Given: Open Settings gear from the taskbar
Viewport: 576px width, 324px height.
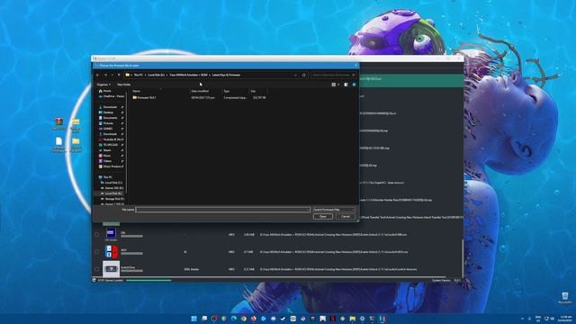Looking at the screenshot, I should 363,319.
